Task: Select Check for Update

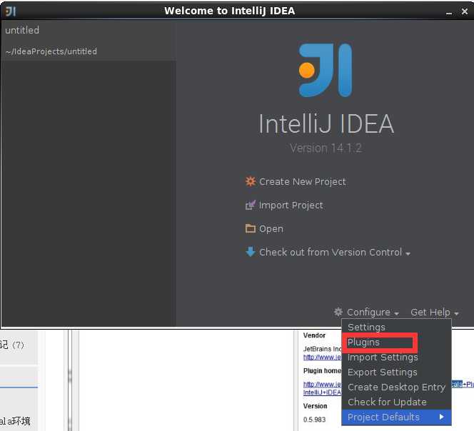Action: pyautogui.click(x=396, y=402)
